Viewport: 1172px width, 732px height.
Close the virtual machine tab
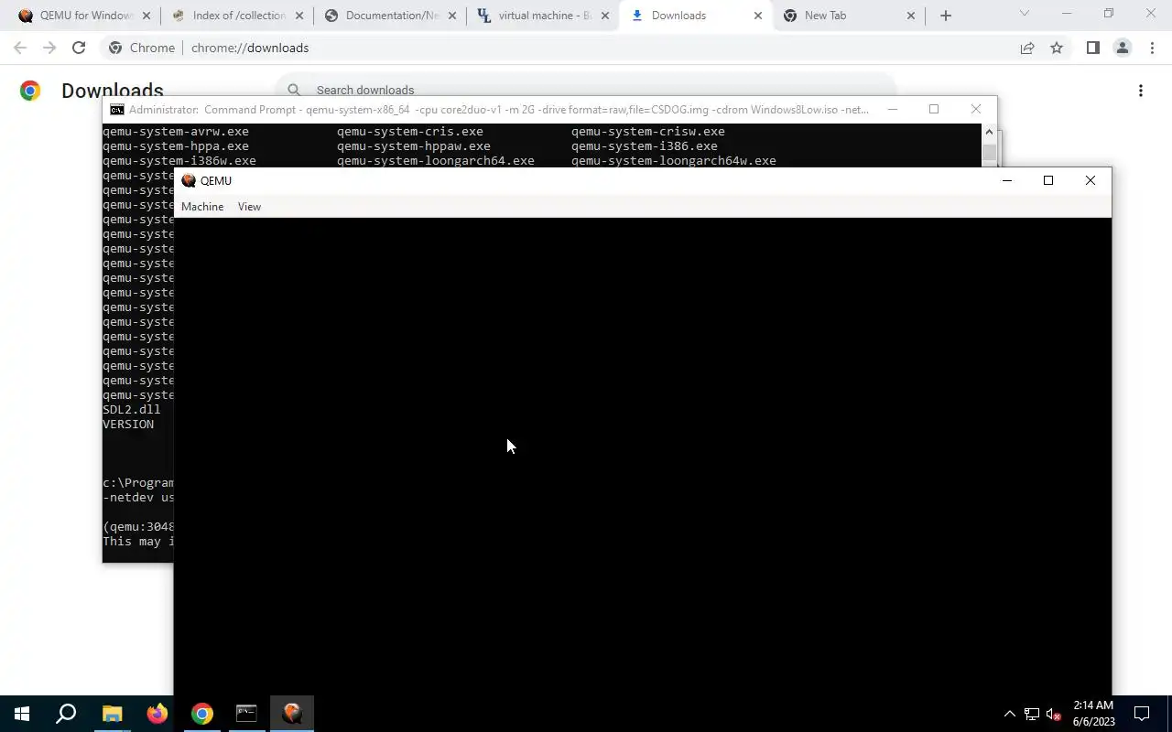(604, 16)
